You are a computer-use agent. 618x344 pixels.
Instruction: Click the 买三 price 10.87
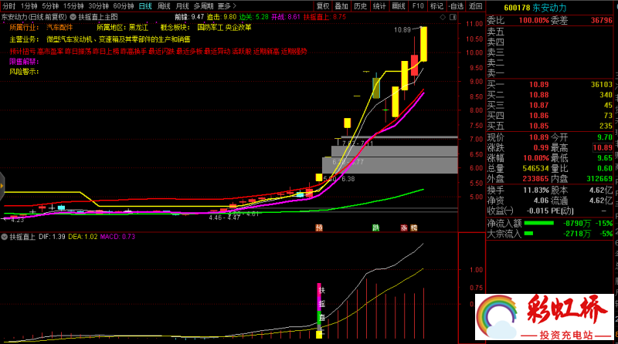(538, 105)
